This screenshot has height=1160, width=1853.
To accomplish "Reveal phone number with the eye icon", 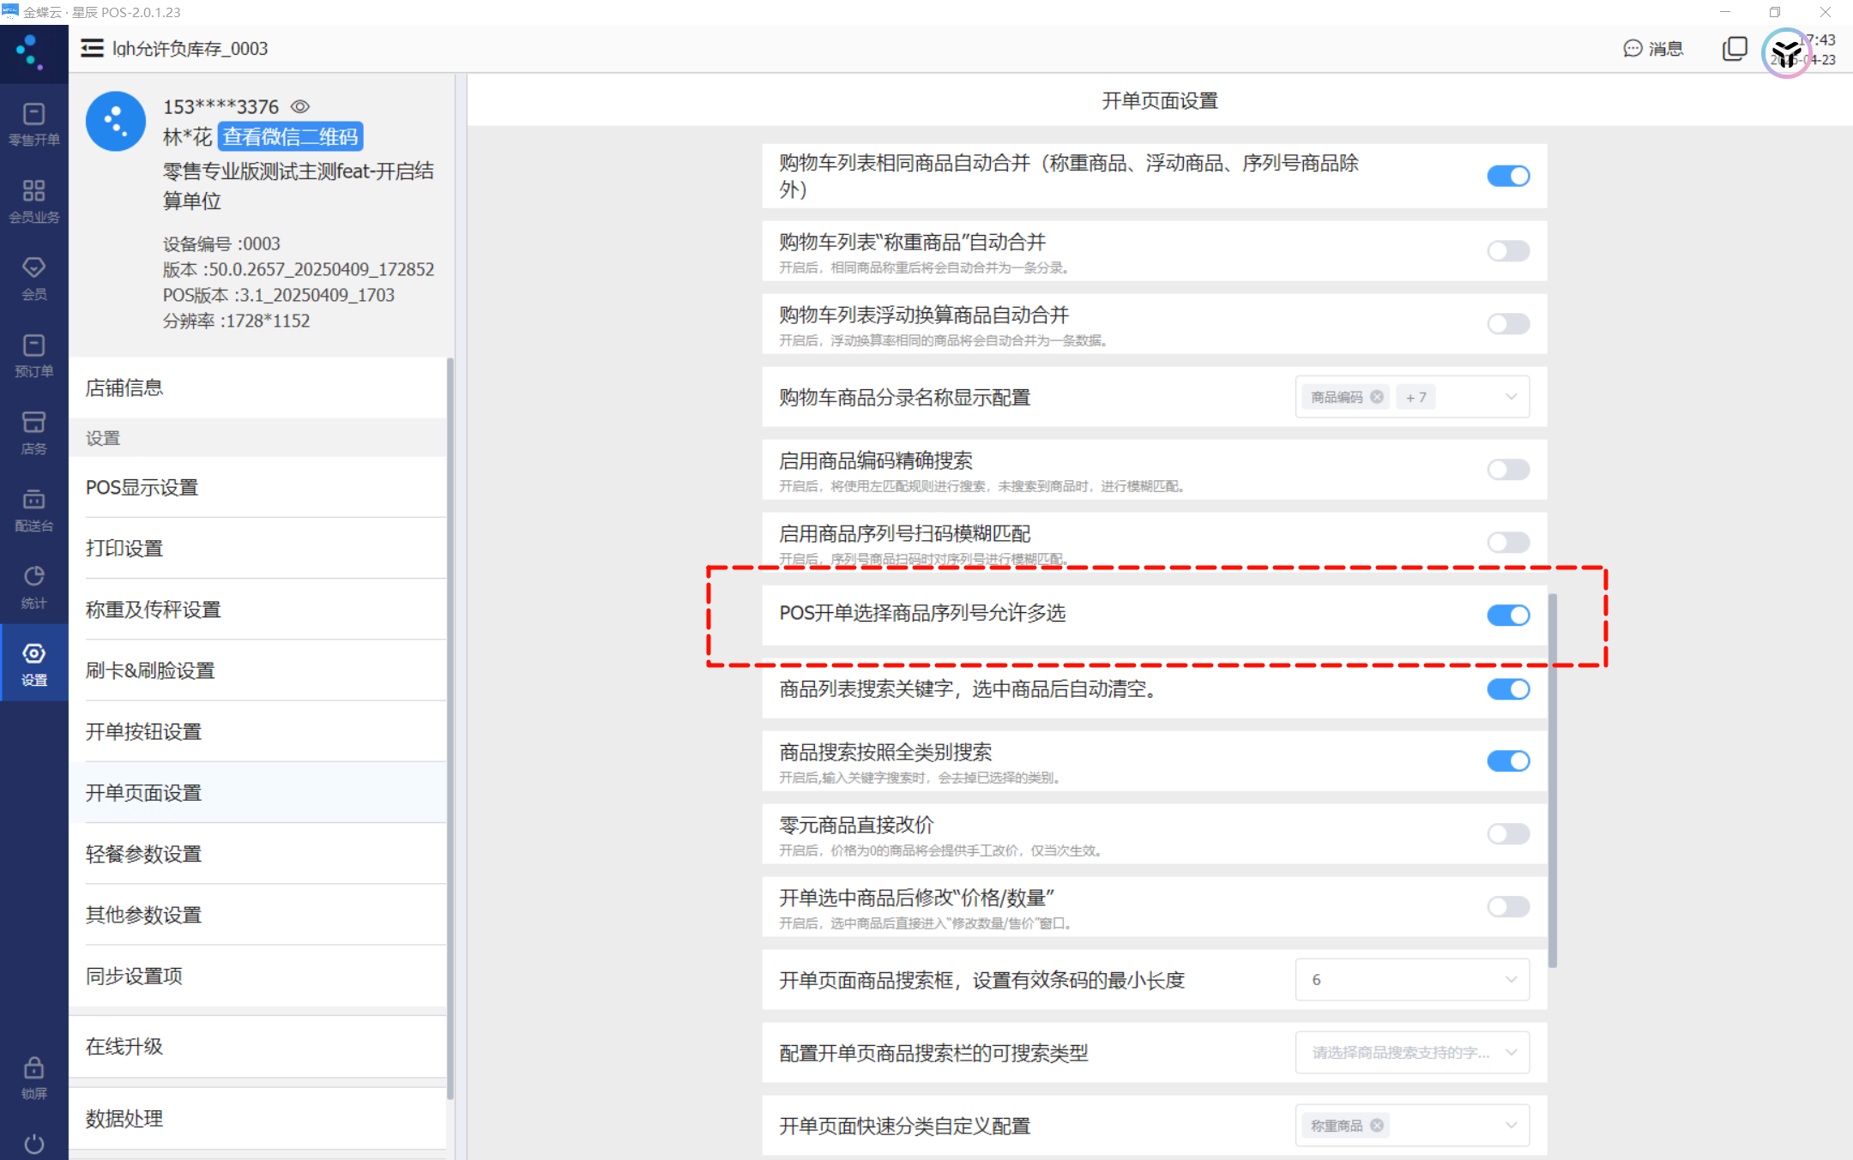I will [300, 107].
